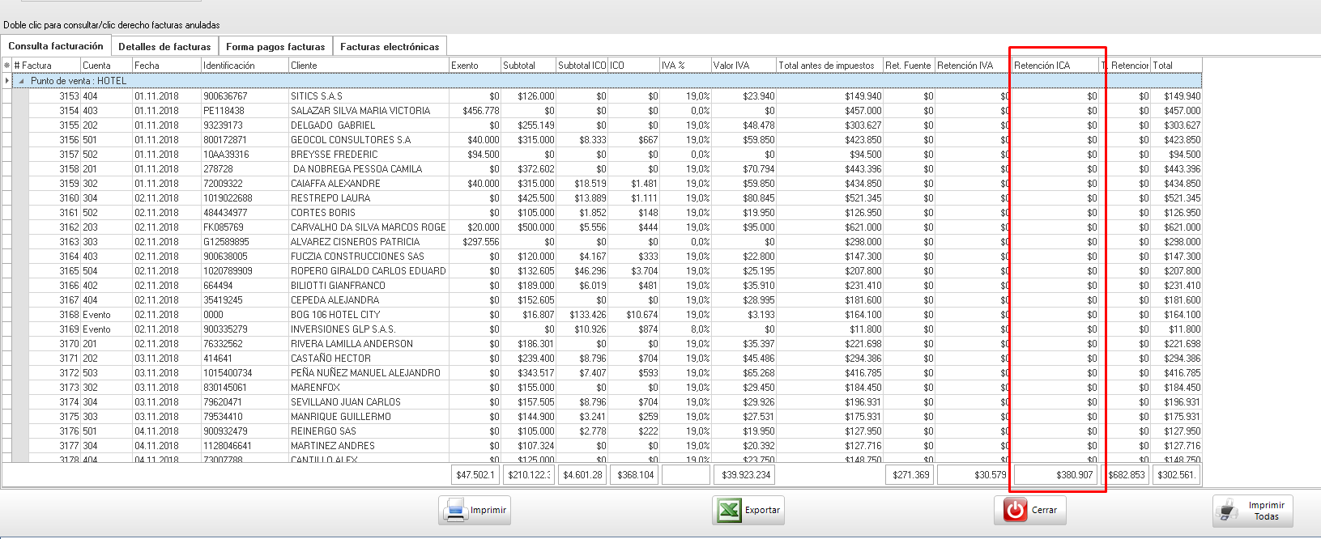Collapse the Punto de venta : HOTEL group
The height and width of the screenshot is (539, 1321).
click(x=22, y=81)
